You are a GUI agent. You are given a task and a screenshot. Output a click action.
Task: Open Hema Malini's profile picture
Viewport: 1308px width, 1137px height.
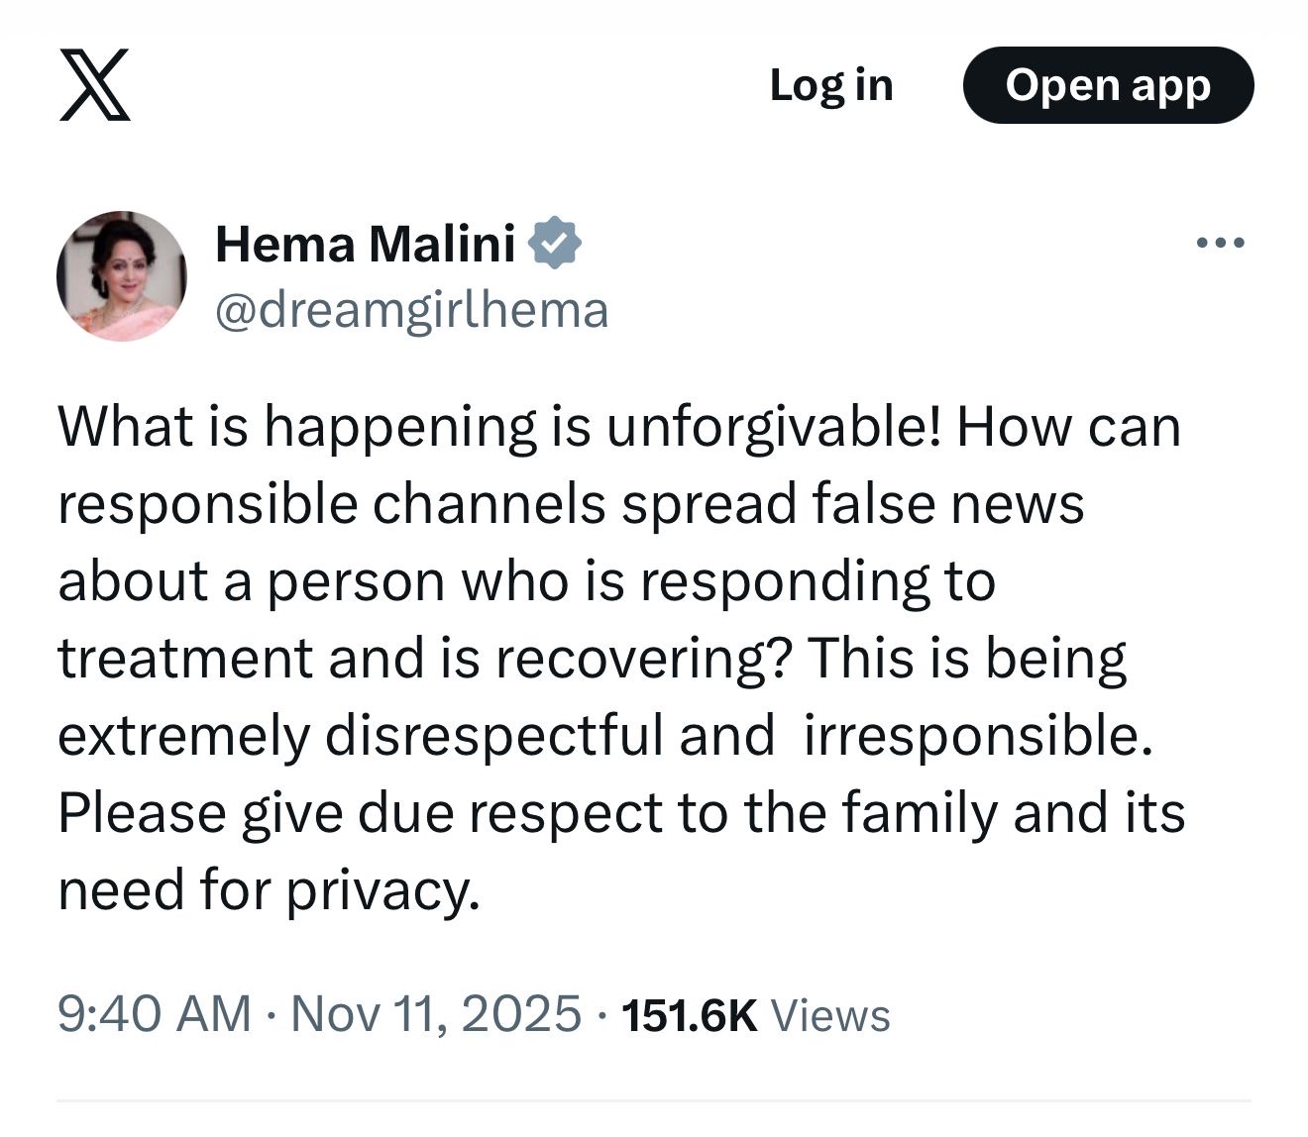[122, 276]
